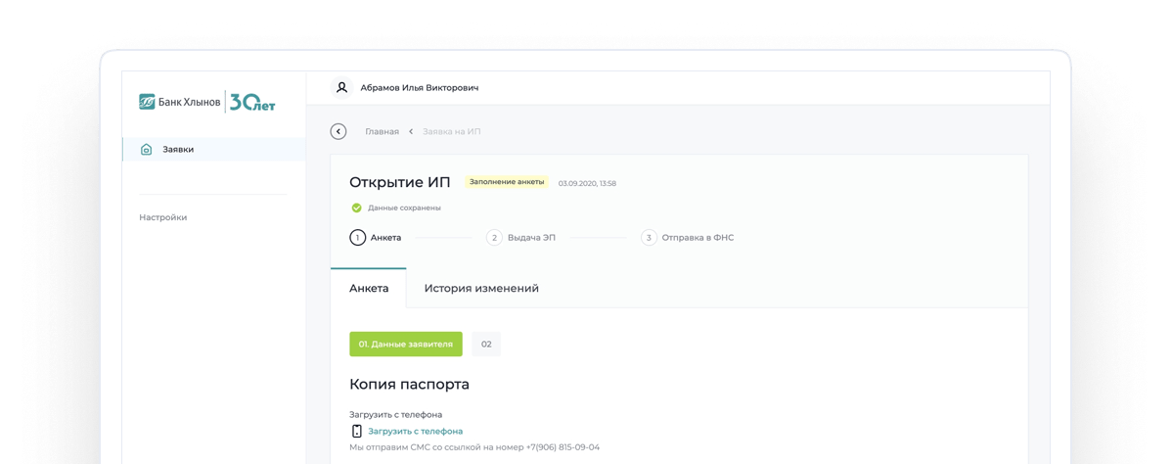Screen dimensions: 1171x464
Task: Click the SMS note with phone number
Action: coord(474,447)
